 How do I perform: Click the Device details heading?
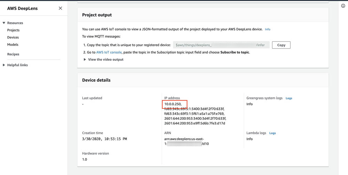click(96, 80)
